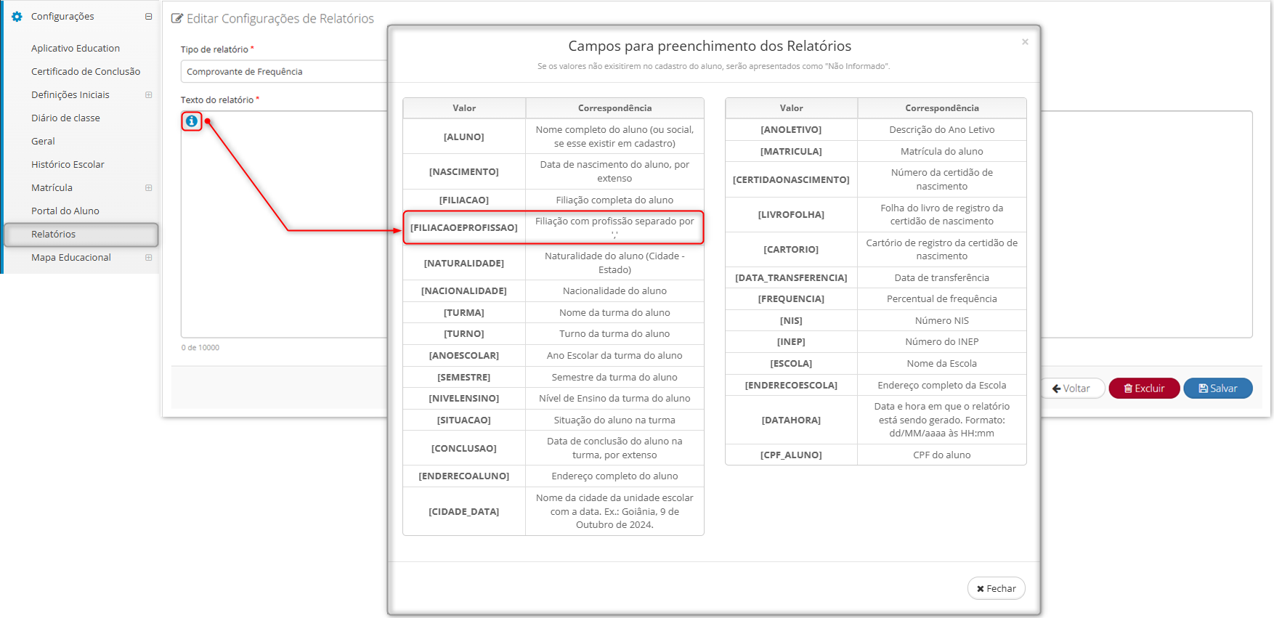Click 'Matrícula do aluno' description
Image resolution: width=1274 pixels, height=618 pixels.
coord(941,151)
